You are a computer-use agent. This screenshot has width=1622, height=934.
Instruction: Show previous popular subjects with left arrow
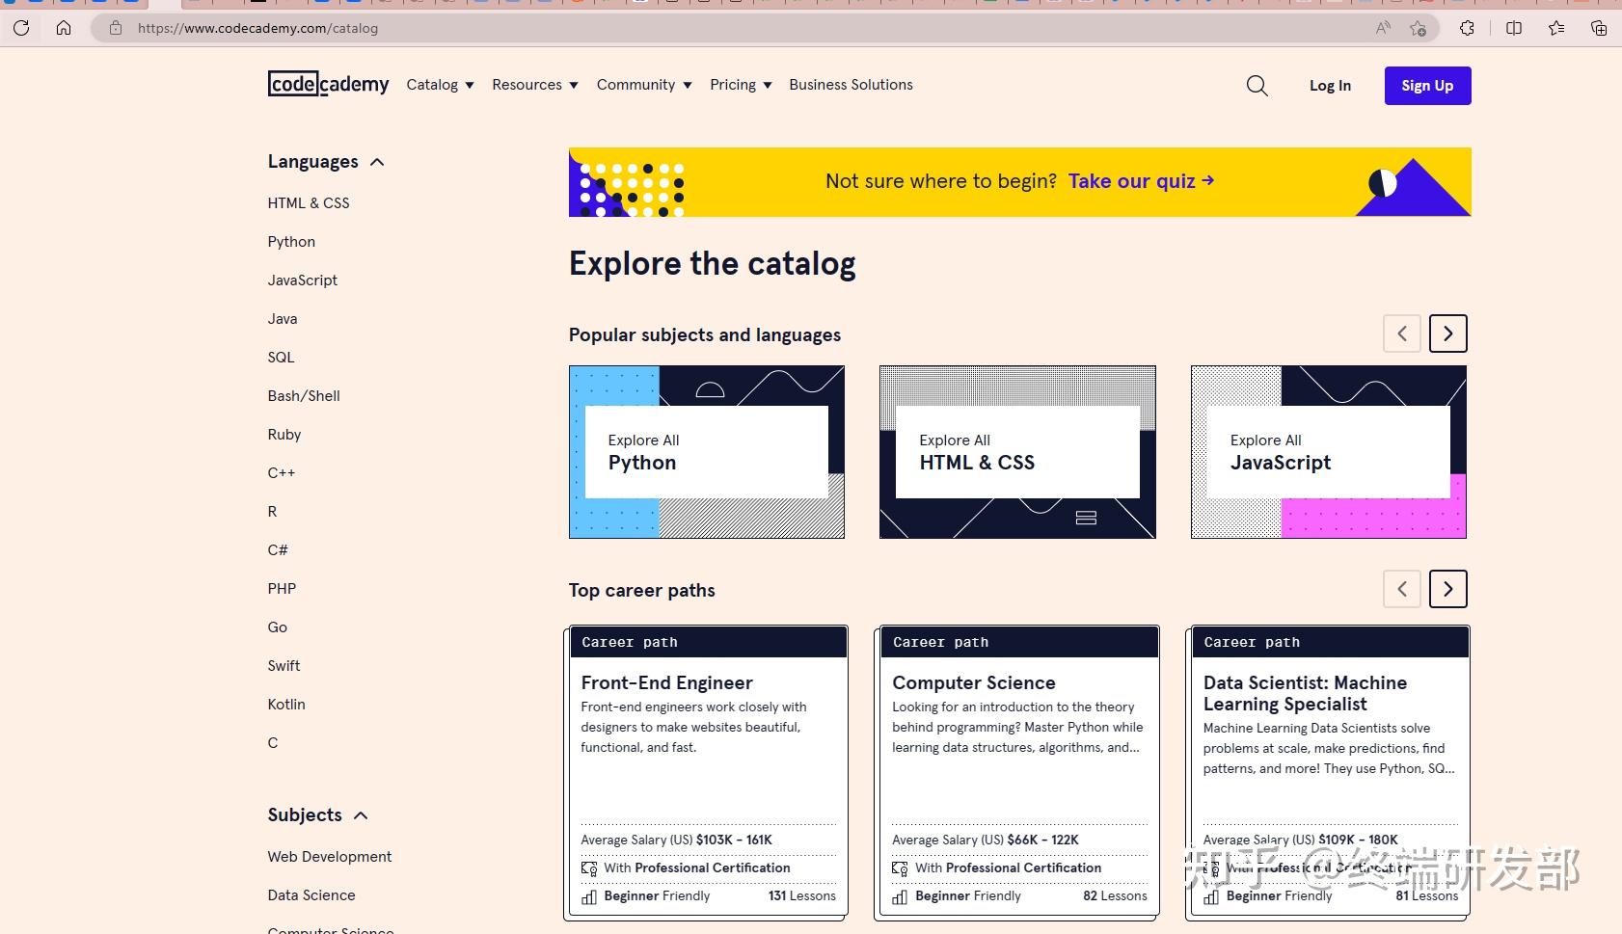point(1402,334)
